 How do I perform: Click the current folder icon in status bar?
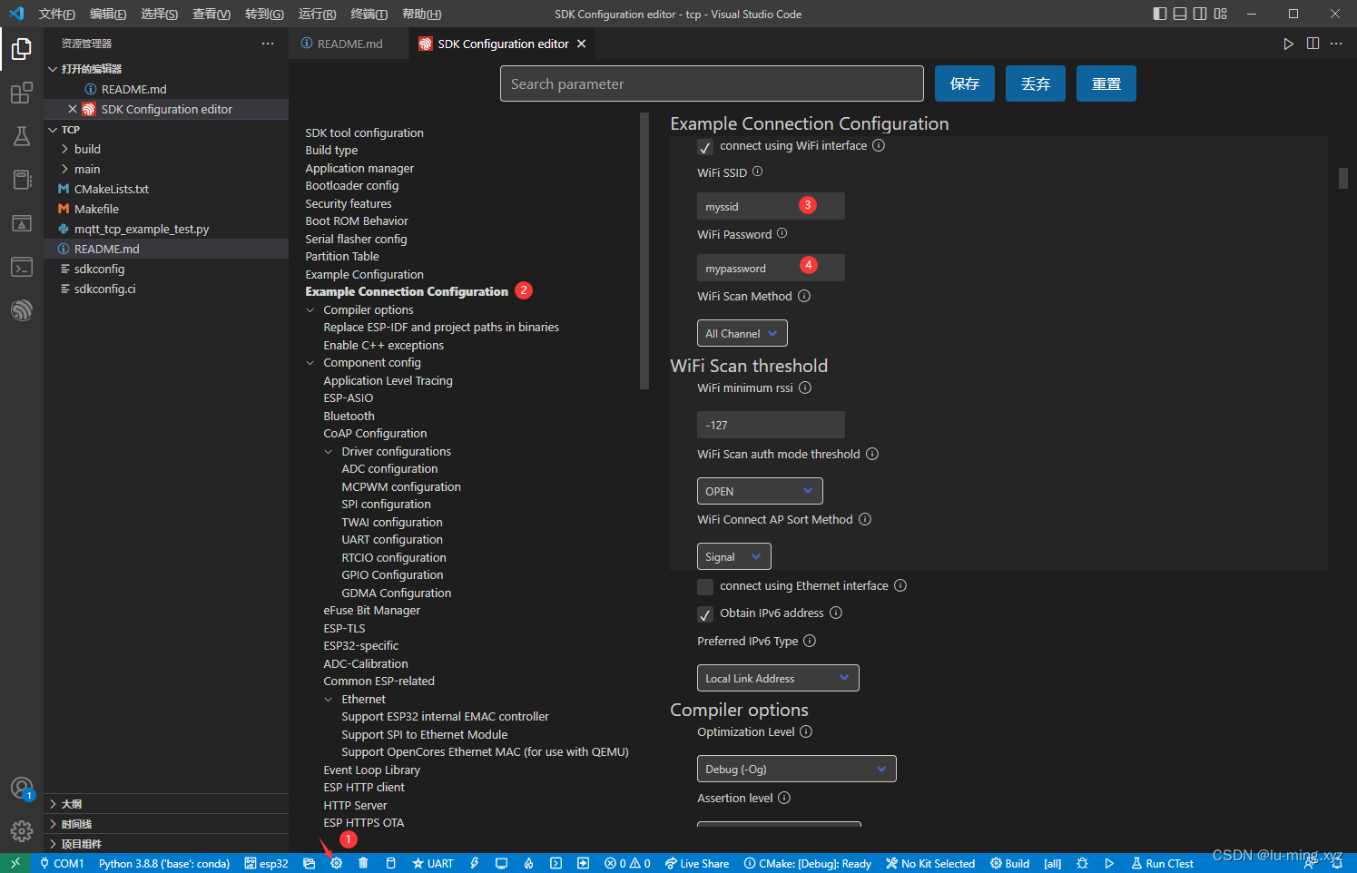(x=310, y=863)
